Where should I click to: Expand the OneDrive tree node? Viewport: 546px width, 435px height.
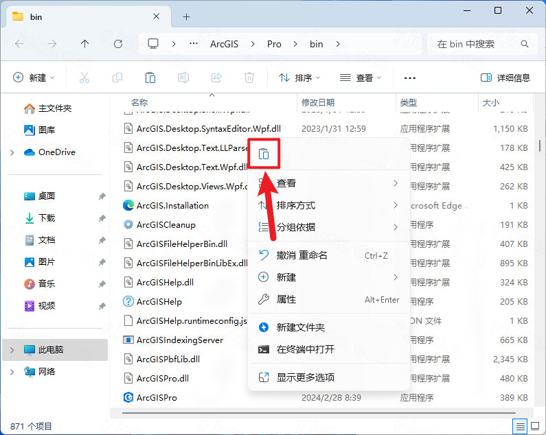pos(12,152)
